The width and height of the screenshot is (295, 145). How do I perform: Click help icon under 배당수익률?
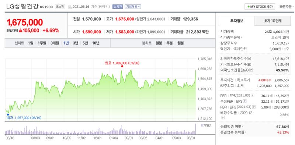(x=223, y=117)
